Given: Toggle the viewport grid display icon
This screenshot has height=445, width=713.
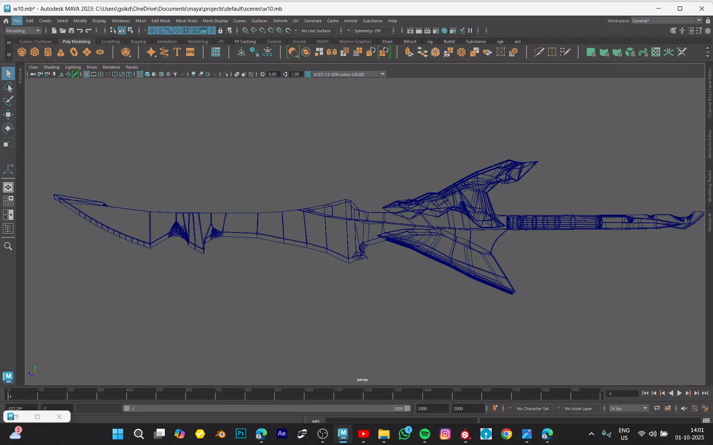Looking at the screenshot, I should (87, 74).
